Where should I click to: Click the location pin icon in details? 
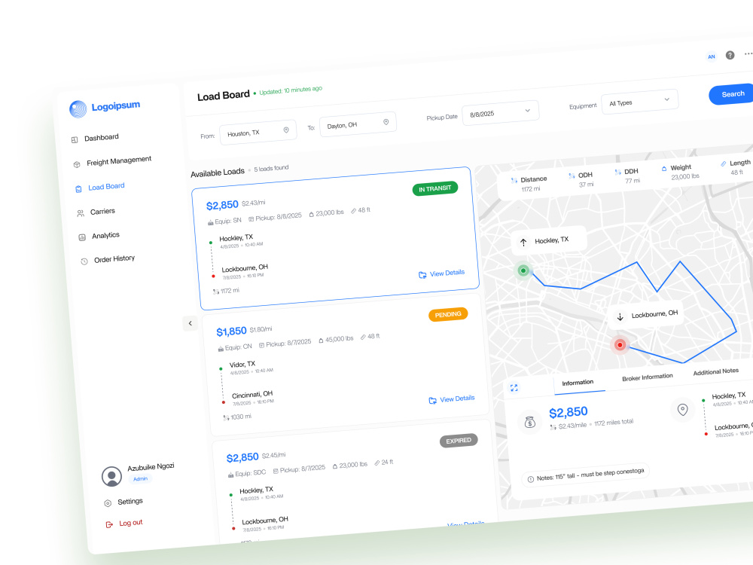point(682,409)
